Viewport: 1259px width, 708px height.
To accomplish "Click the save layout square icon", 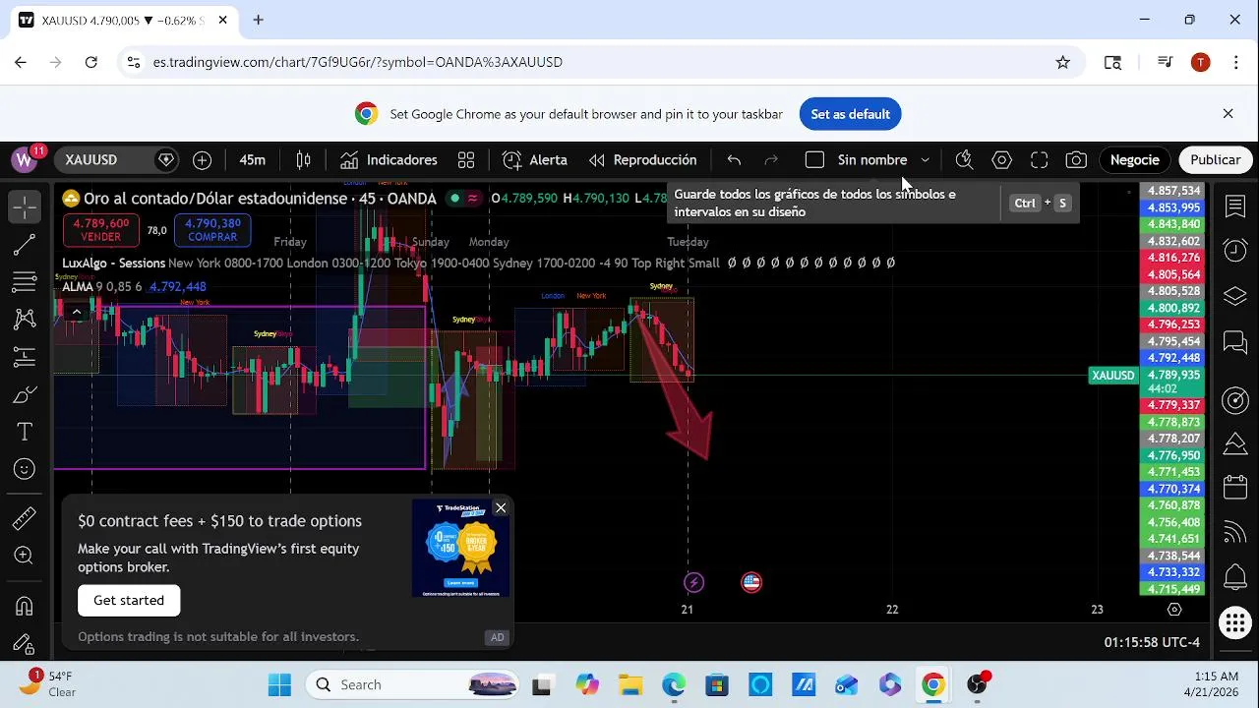I will (x=814, y=160).
